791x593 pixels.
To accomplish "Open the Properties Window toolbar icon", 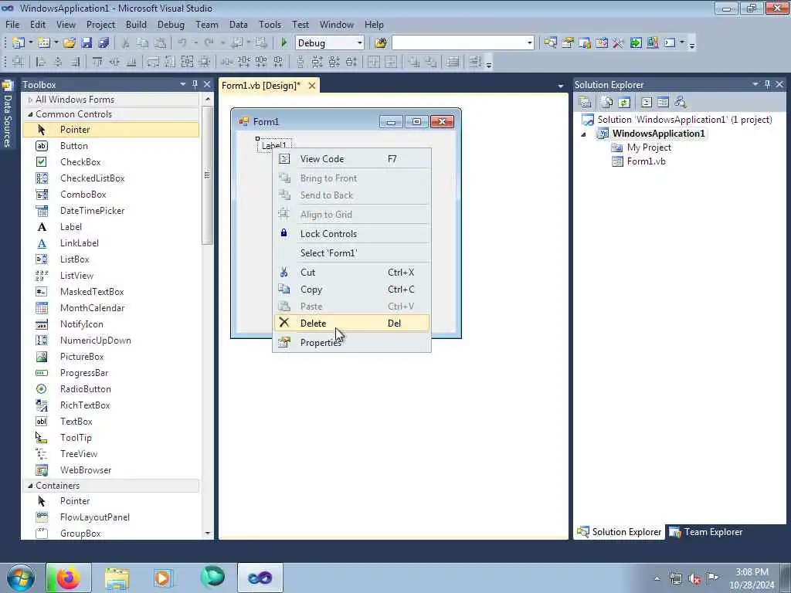I will click(x=568, y=43).
